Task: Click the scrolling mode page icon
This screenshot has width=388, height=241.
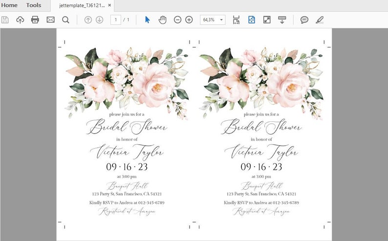Action: click(237, 20)
